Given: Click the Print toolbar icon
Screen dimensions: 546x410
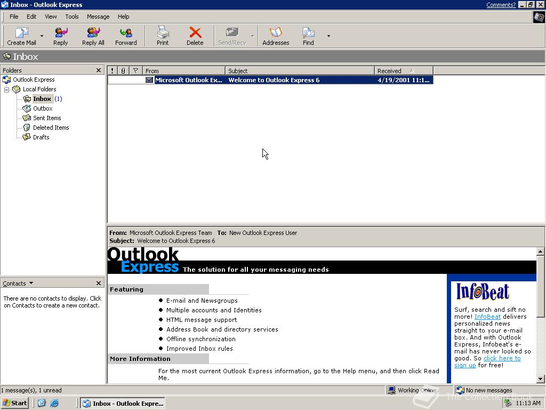Looking at the screenshot, I should click(x=163, y=33).
